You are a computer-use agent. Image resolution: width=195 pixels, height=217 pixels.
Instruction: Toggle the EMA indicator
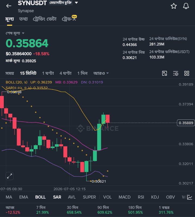point(24,197)
